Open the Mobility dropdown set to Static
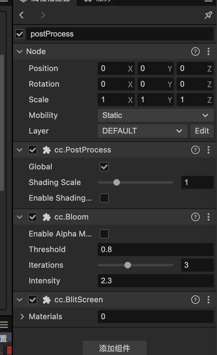Image resolution: width=217 pixels, height=355 pixels. pyautogui.click(x=155, y=115)
